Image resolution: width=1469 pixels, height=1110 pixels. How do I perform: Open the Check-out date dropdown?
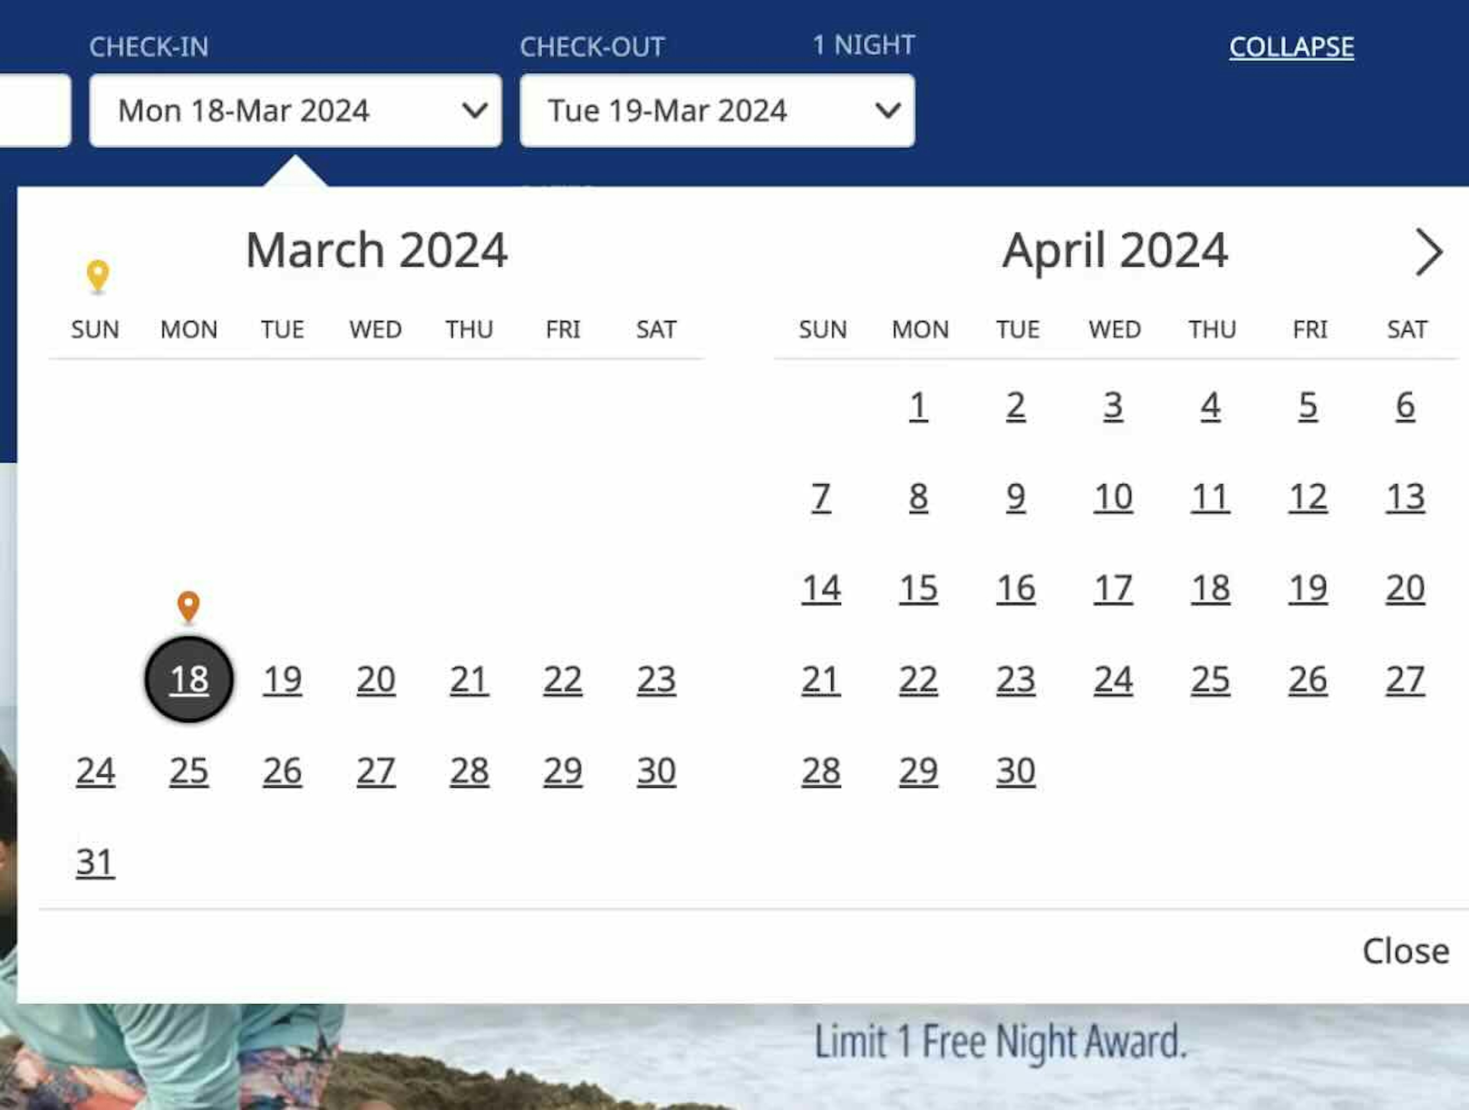717,110
